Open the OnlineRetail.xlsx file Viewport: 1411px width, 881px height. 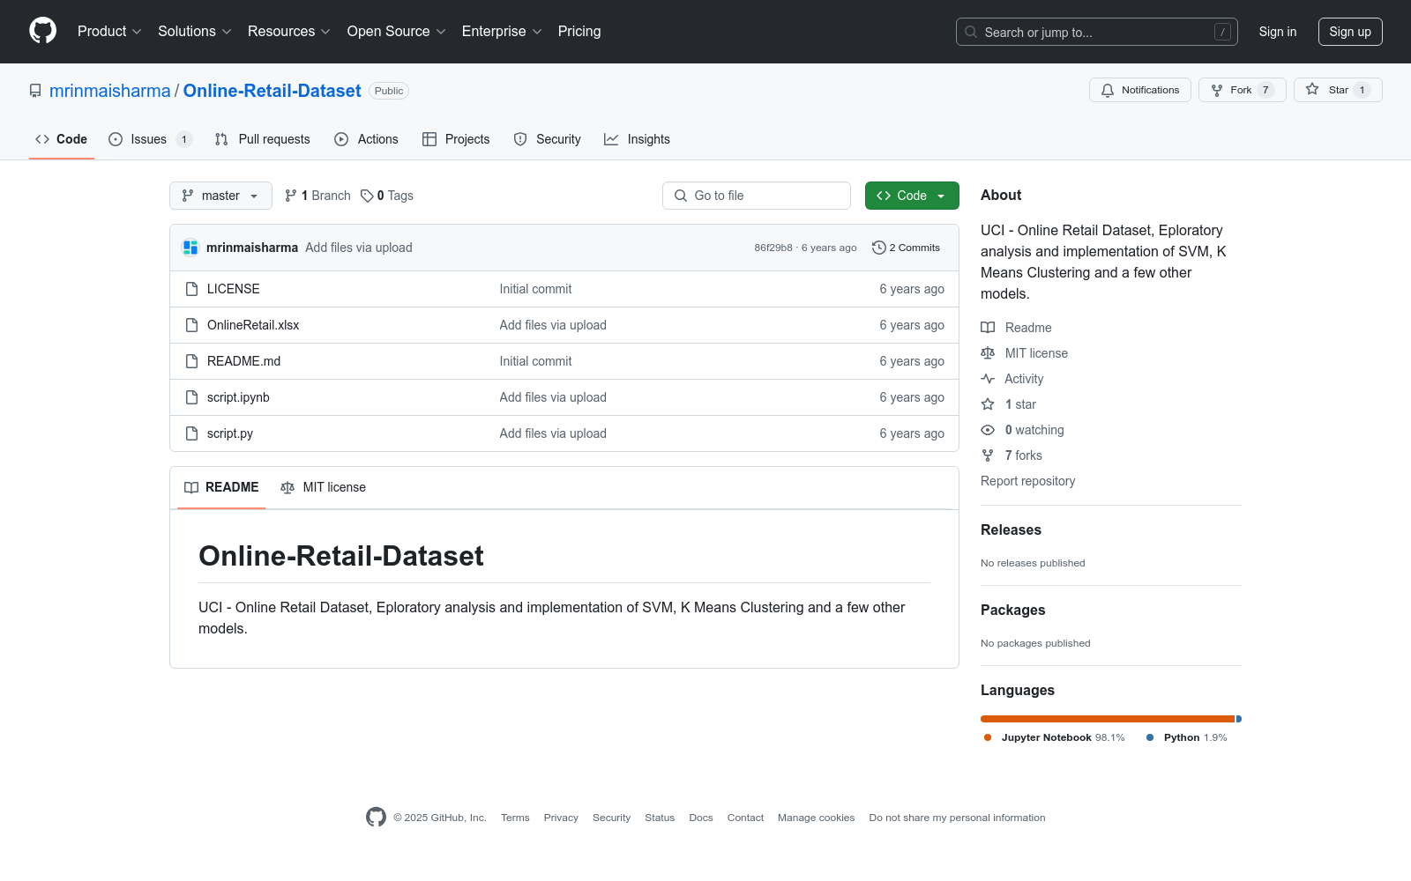click(253, 325)
